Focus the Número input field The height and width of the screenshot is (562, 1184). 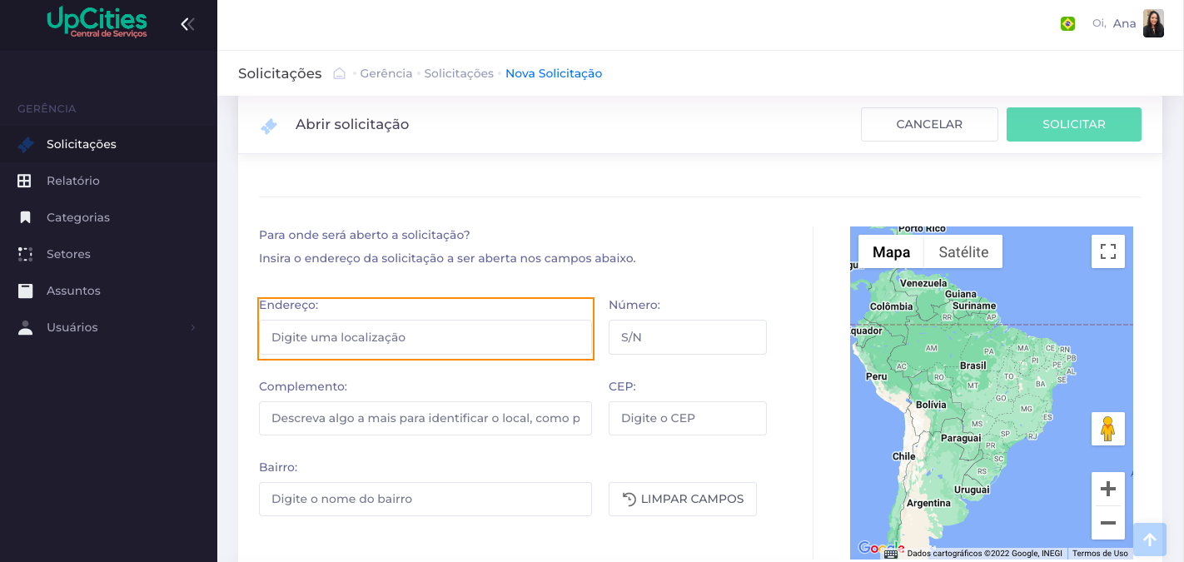click(688, 337)
